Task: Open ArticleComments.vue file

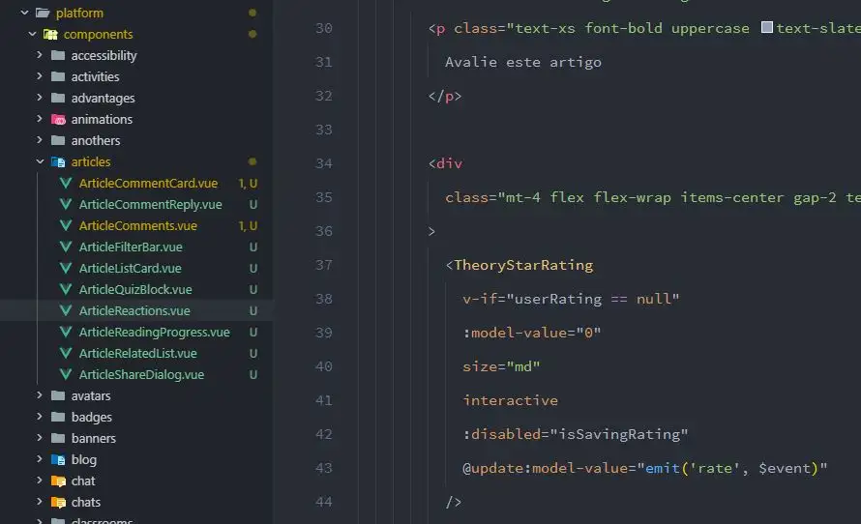Action: (x=137, y=225)
